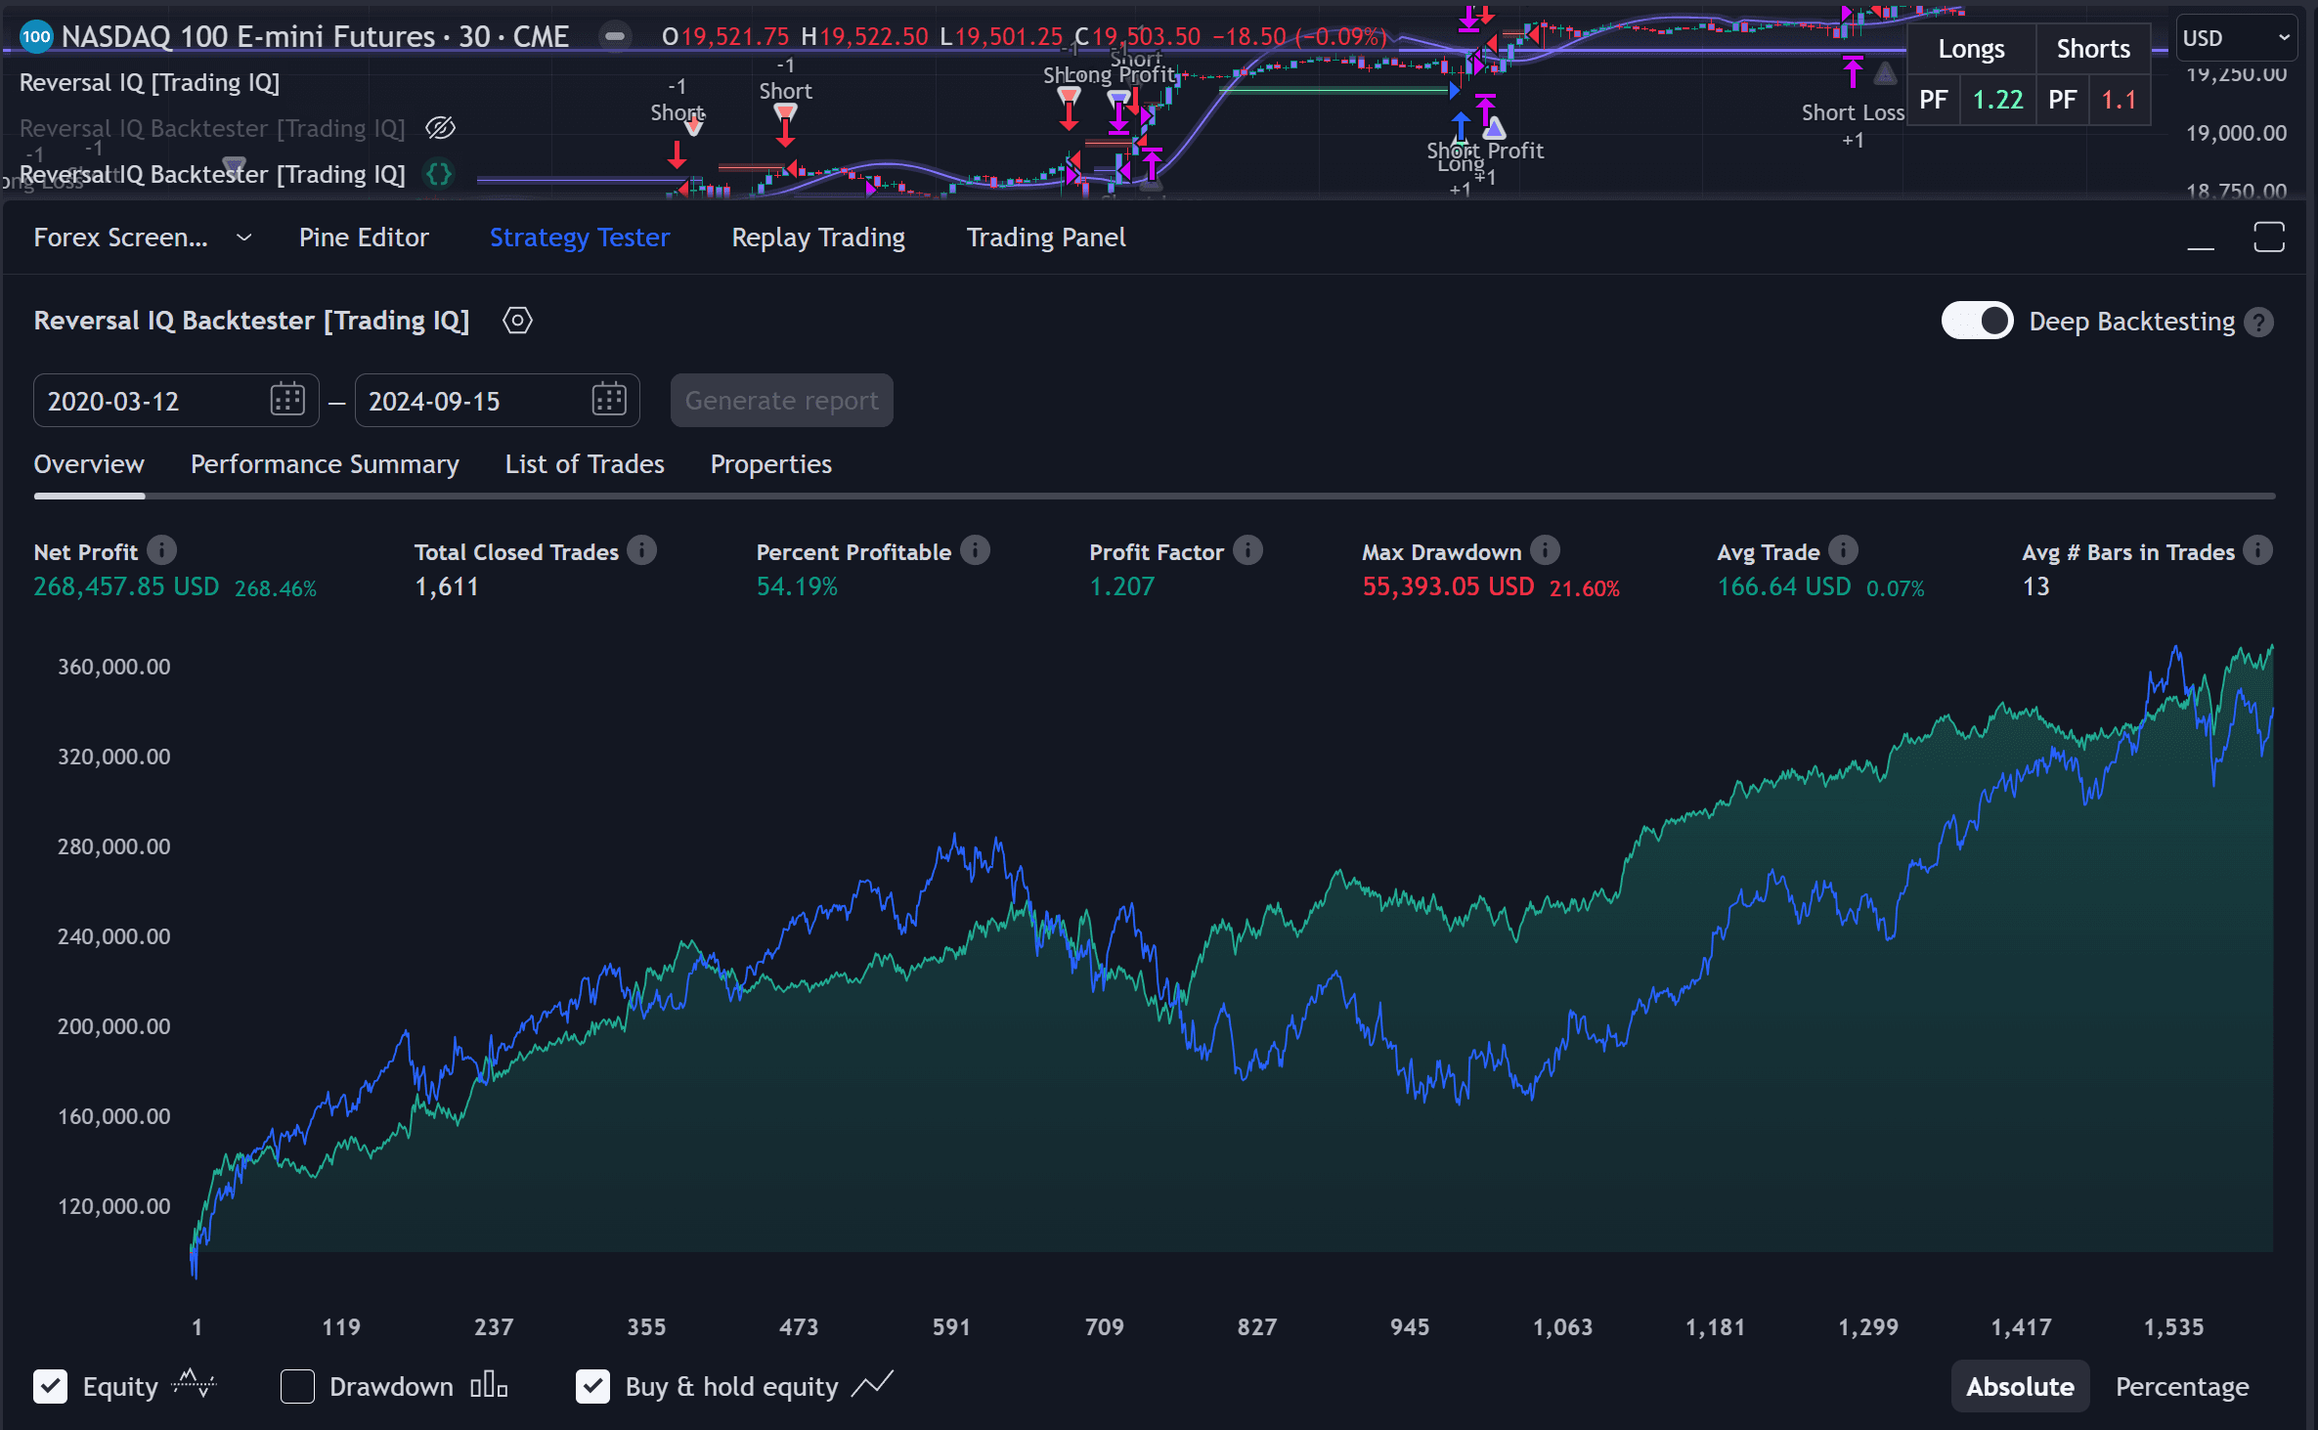The width and height of the screenshot is (2318, 1430).
Task: Click net profit value 268,457.85 USD
Action: click(x=126, y=586)
